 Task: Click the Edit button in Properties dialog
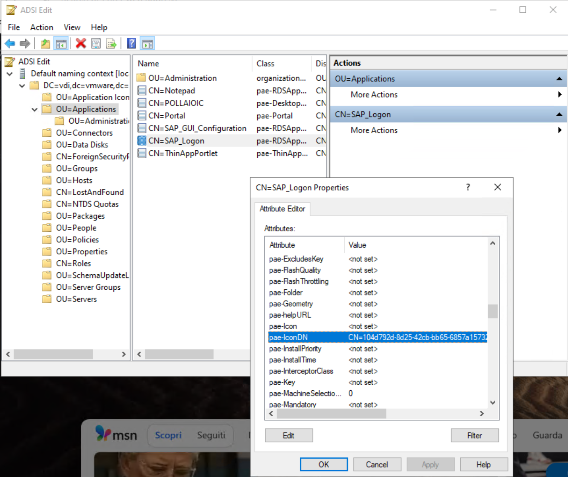click(x=289, y=436)
